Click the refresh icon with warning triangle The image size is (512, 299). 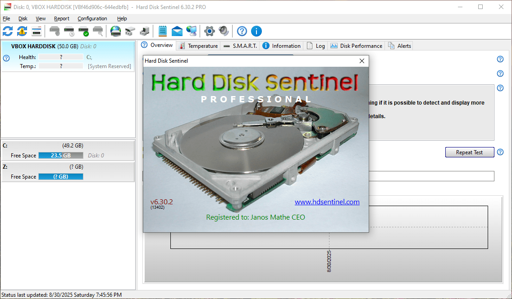[x=22, y=31]
